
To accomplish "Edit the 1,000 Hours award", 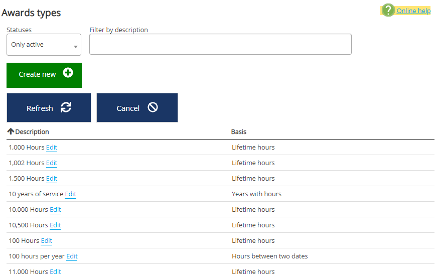I will pyautogui.click(x=52, y=148).
